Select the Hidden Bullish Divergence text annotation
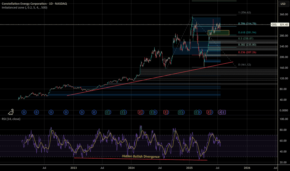The image size is (290, 171). pyautogui.click(x=141, y=156)
